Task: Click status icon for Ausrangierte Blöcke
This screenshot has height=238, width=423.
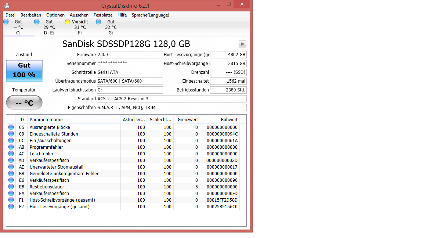Action: [x=11, y=127]
